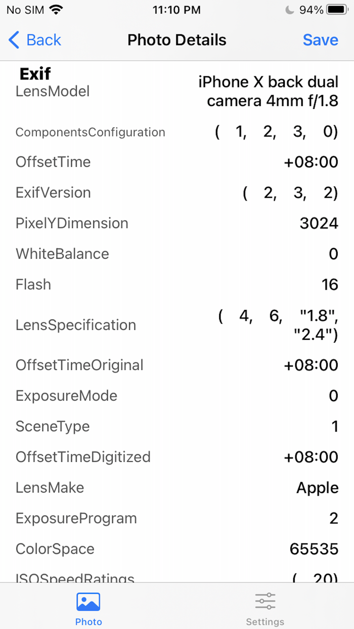Go Back to the photo view

pos(34,40)
